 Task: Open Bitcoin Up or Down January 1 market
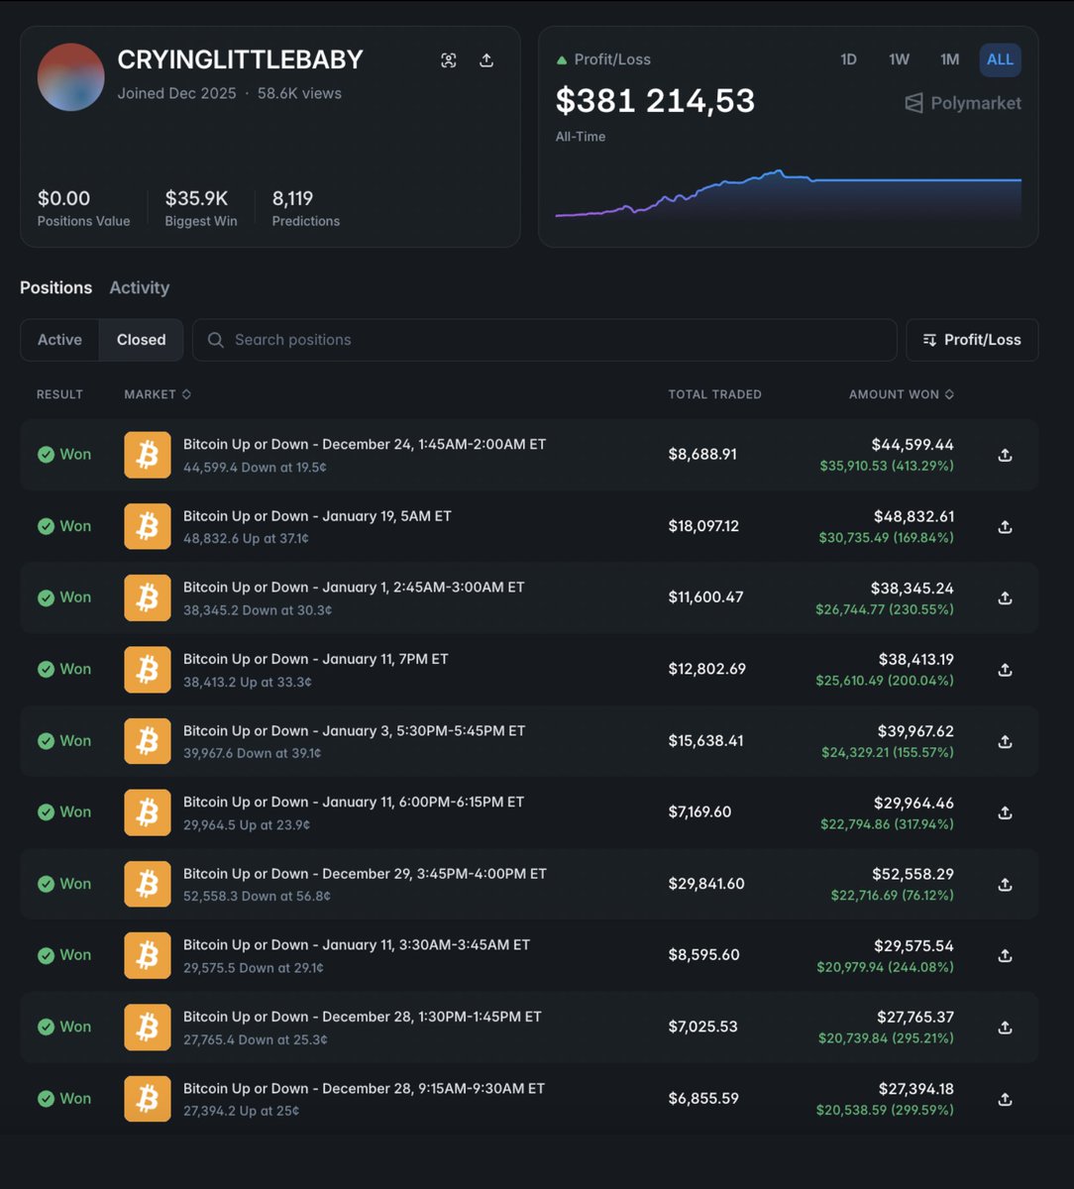tap(354, 587)
